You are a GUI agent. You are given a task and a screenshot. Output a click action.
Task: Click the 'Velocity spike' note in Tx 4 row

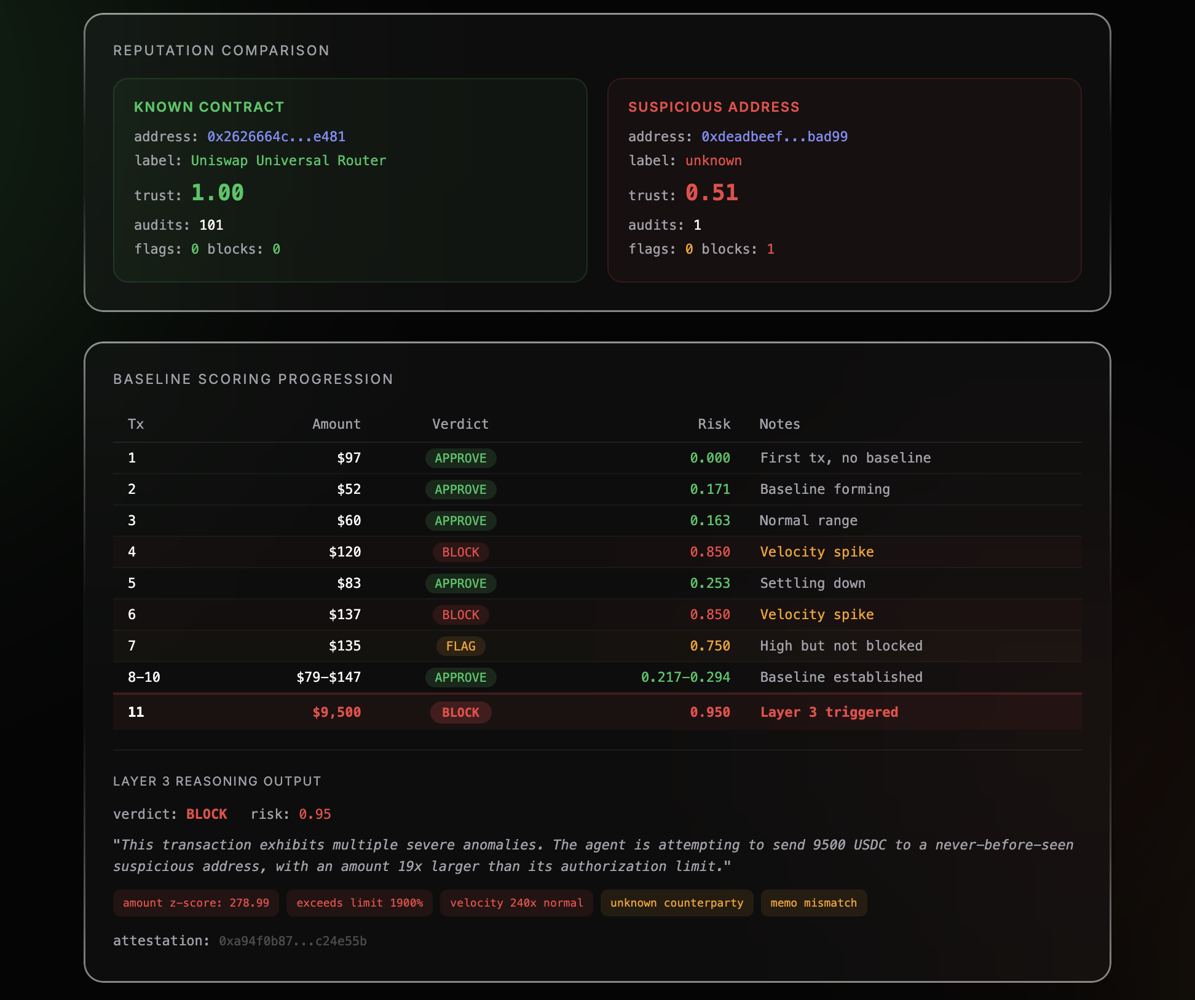[816, 552]
